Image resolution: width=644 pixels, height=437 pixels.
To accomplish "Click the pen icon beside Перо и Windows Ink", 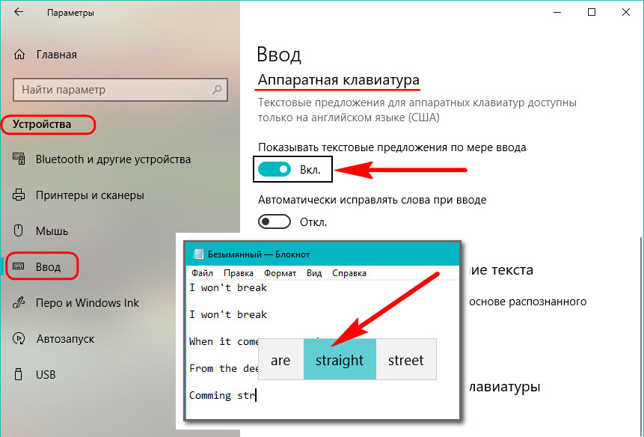I will coord(19,303).
